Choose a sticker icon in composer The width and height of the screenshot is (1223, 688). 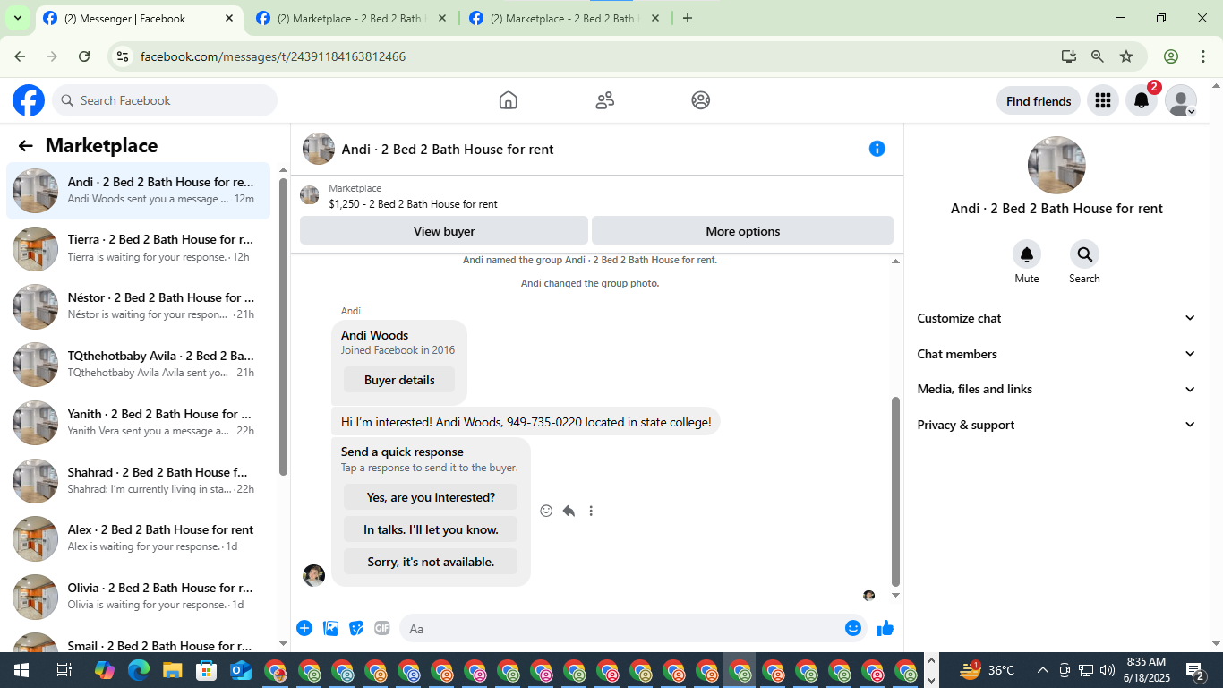(356, 628)
